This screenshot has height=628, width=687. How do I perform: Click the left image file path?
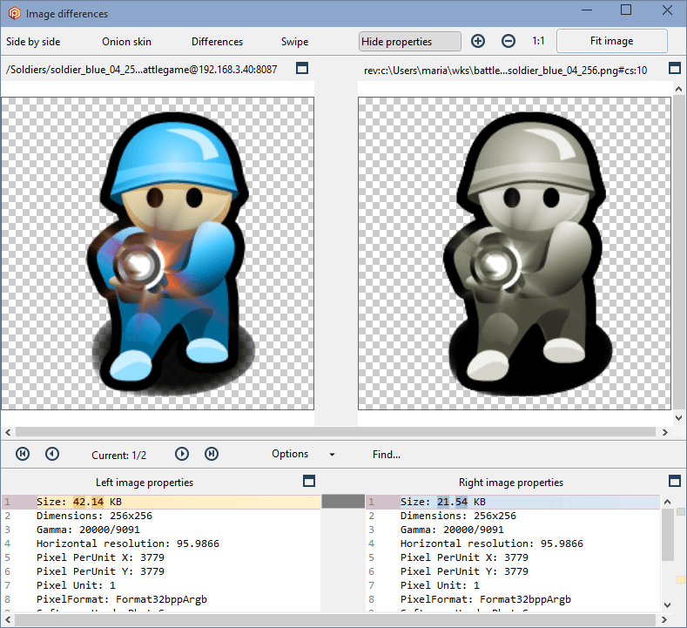(x=142, y=69)
